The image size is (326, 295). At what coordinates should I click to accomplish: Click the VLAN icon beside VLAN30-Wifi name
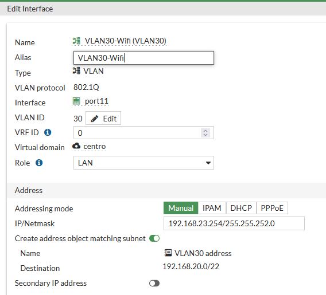76,41
